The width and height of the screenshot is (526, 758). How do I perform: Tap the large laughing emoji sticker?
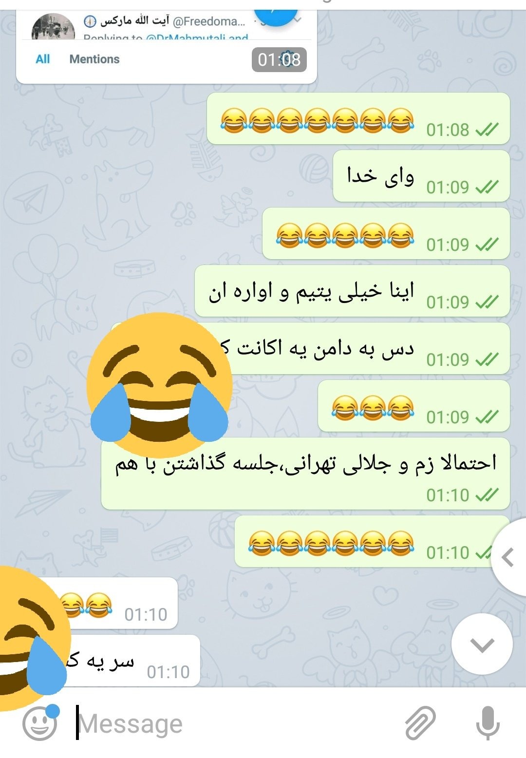point(159,384)
